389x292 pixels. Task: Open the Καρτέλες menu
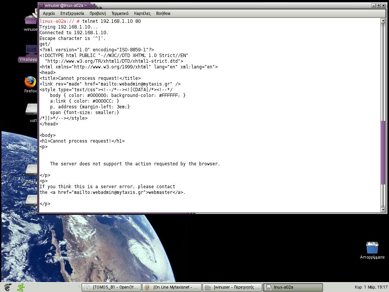click(x=142, y=13)
